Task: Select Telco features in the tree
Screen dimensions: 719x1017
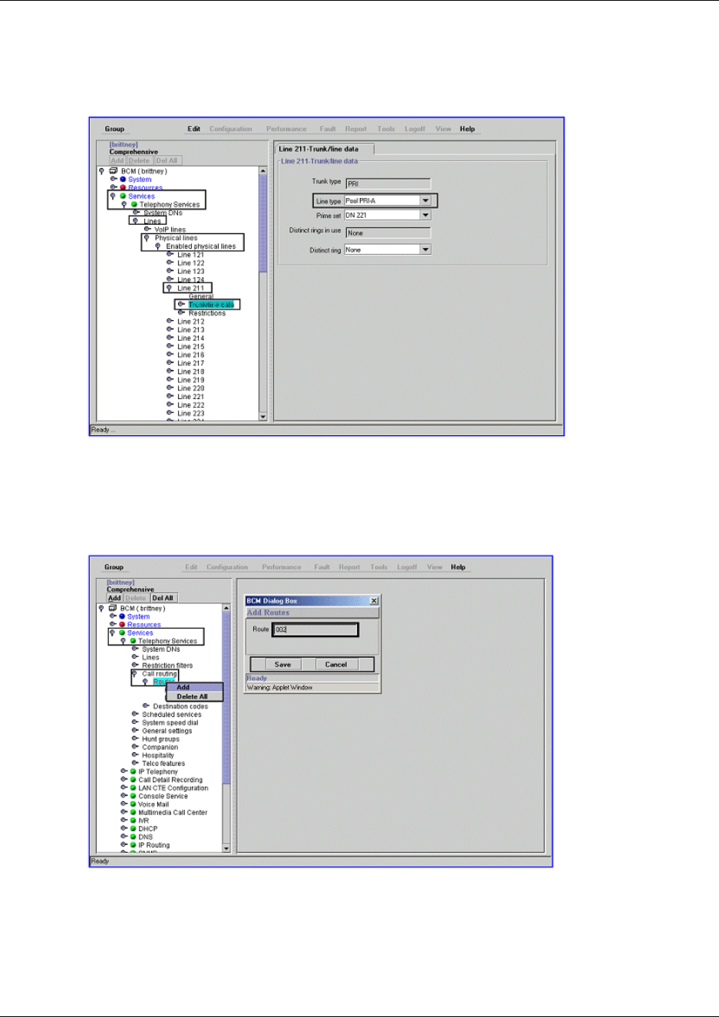Action: [x=163, y=764]
